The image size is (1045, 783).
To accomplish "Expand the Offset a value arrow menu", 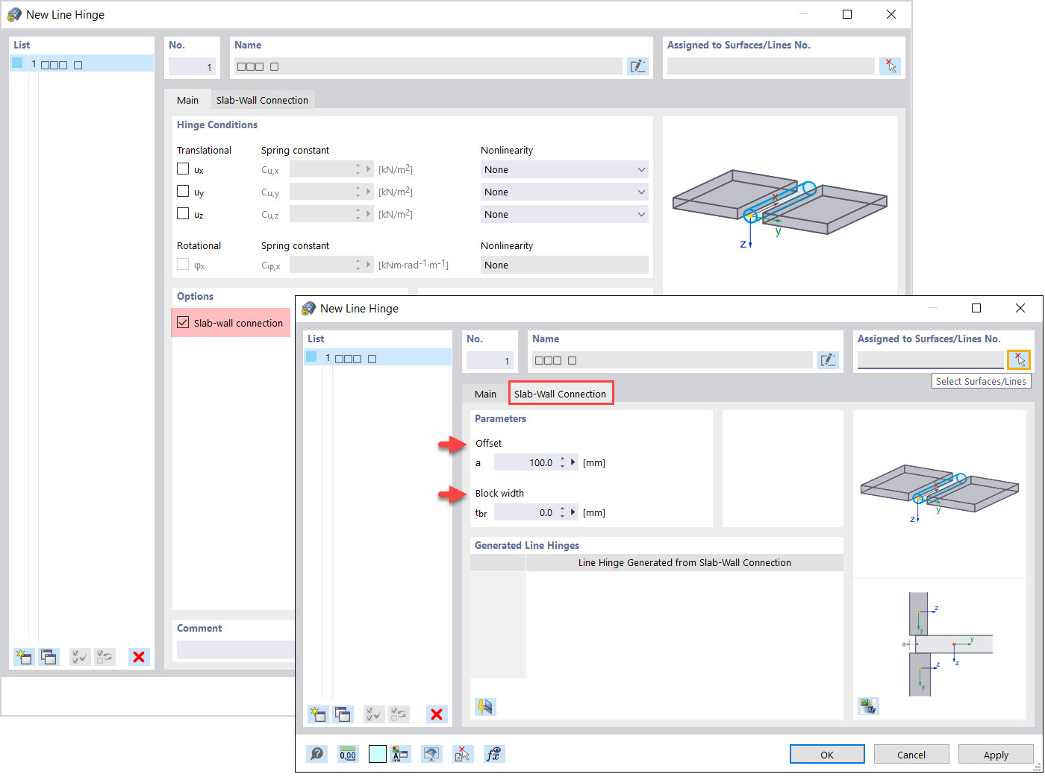I will (x=573, y=462).
